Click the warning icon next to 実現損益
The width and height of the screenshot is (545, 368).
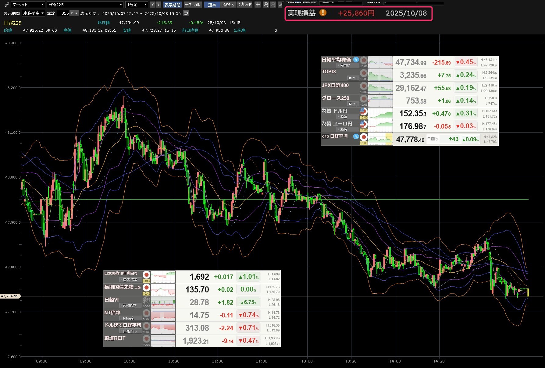coord(322,13)
